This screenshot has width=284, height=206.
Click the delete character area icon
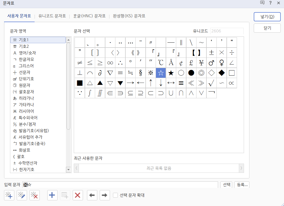click(x=34, y=195)
